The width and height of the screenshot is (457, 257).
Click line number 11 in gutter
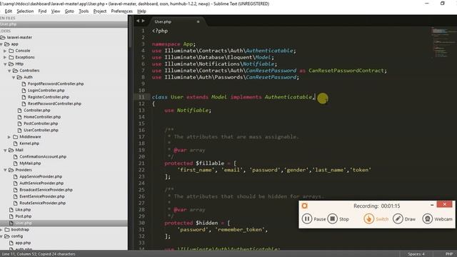point(141,97)
